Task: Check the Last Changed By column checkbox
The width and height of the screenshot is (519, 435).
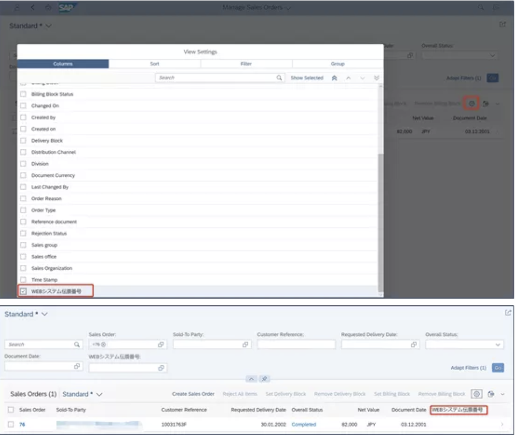Action: 23,187
